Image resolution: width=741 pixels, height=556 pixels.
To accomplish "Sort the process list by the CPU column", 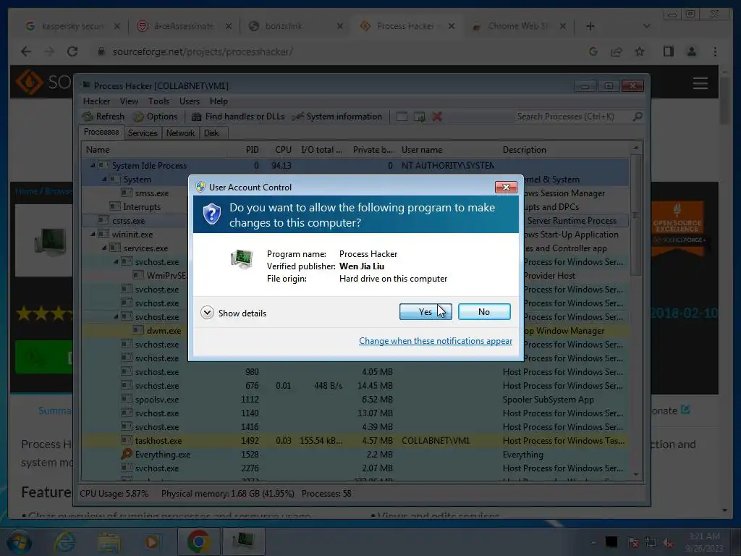I will coord(283,150).
